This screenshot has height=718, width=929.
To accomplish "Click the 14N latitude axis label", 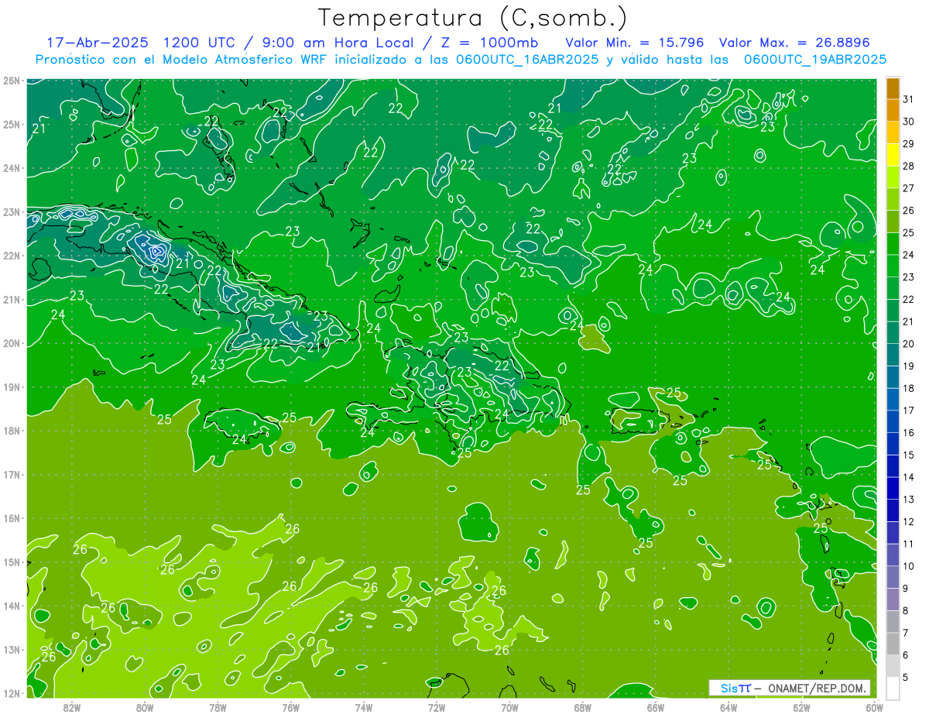I will [x=12, y=606].
